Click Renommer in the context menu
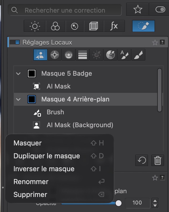 (x=31, y=182)
